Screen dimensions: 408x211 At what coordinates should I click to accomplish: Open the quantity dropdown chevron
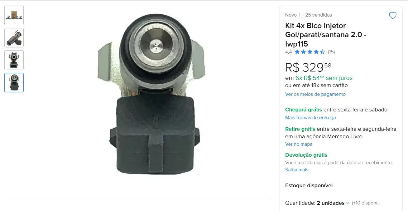(348, 203)
